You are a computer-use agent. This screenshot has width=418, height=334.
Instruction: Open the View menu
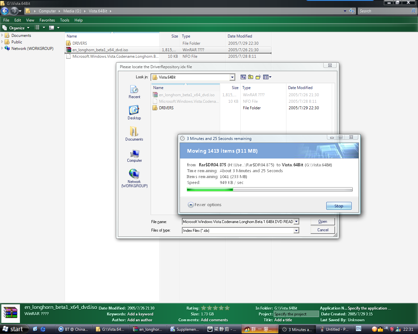30,20
